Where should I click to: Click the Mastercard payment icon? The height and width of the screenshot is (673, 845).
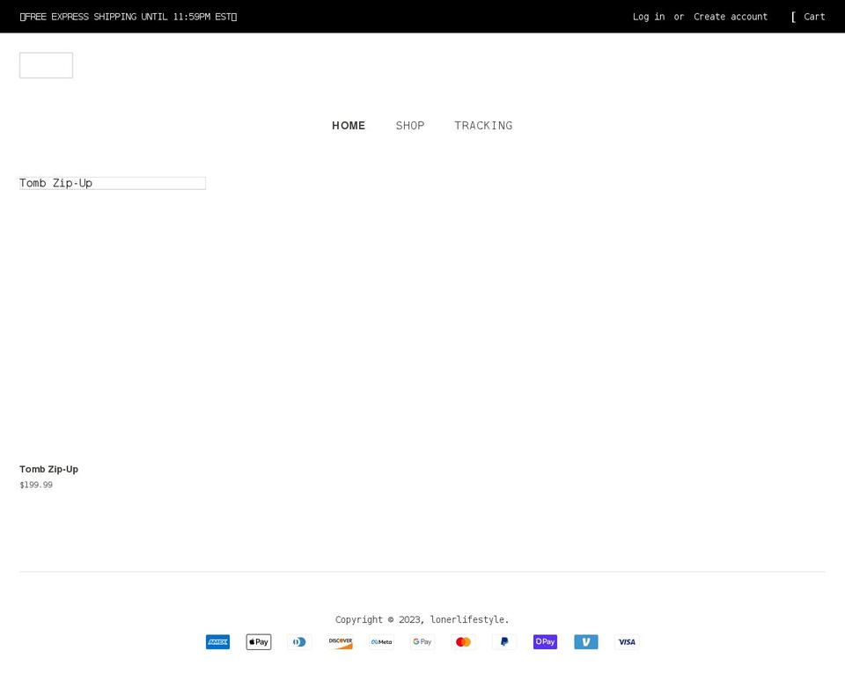pos(464,642)
